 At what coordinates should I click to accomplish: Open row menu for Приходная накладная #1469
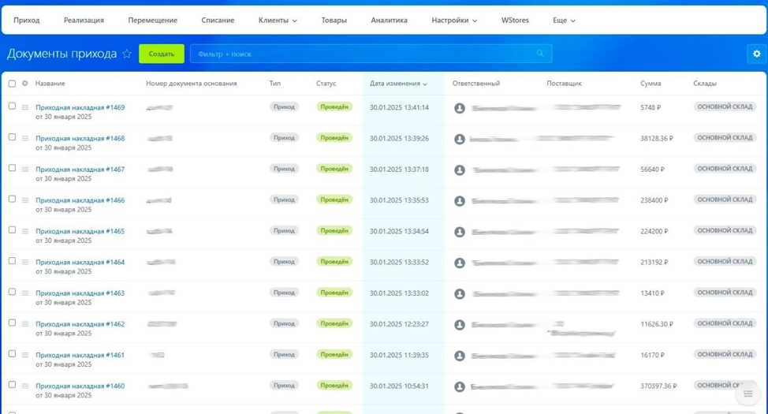pos(25,108)
